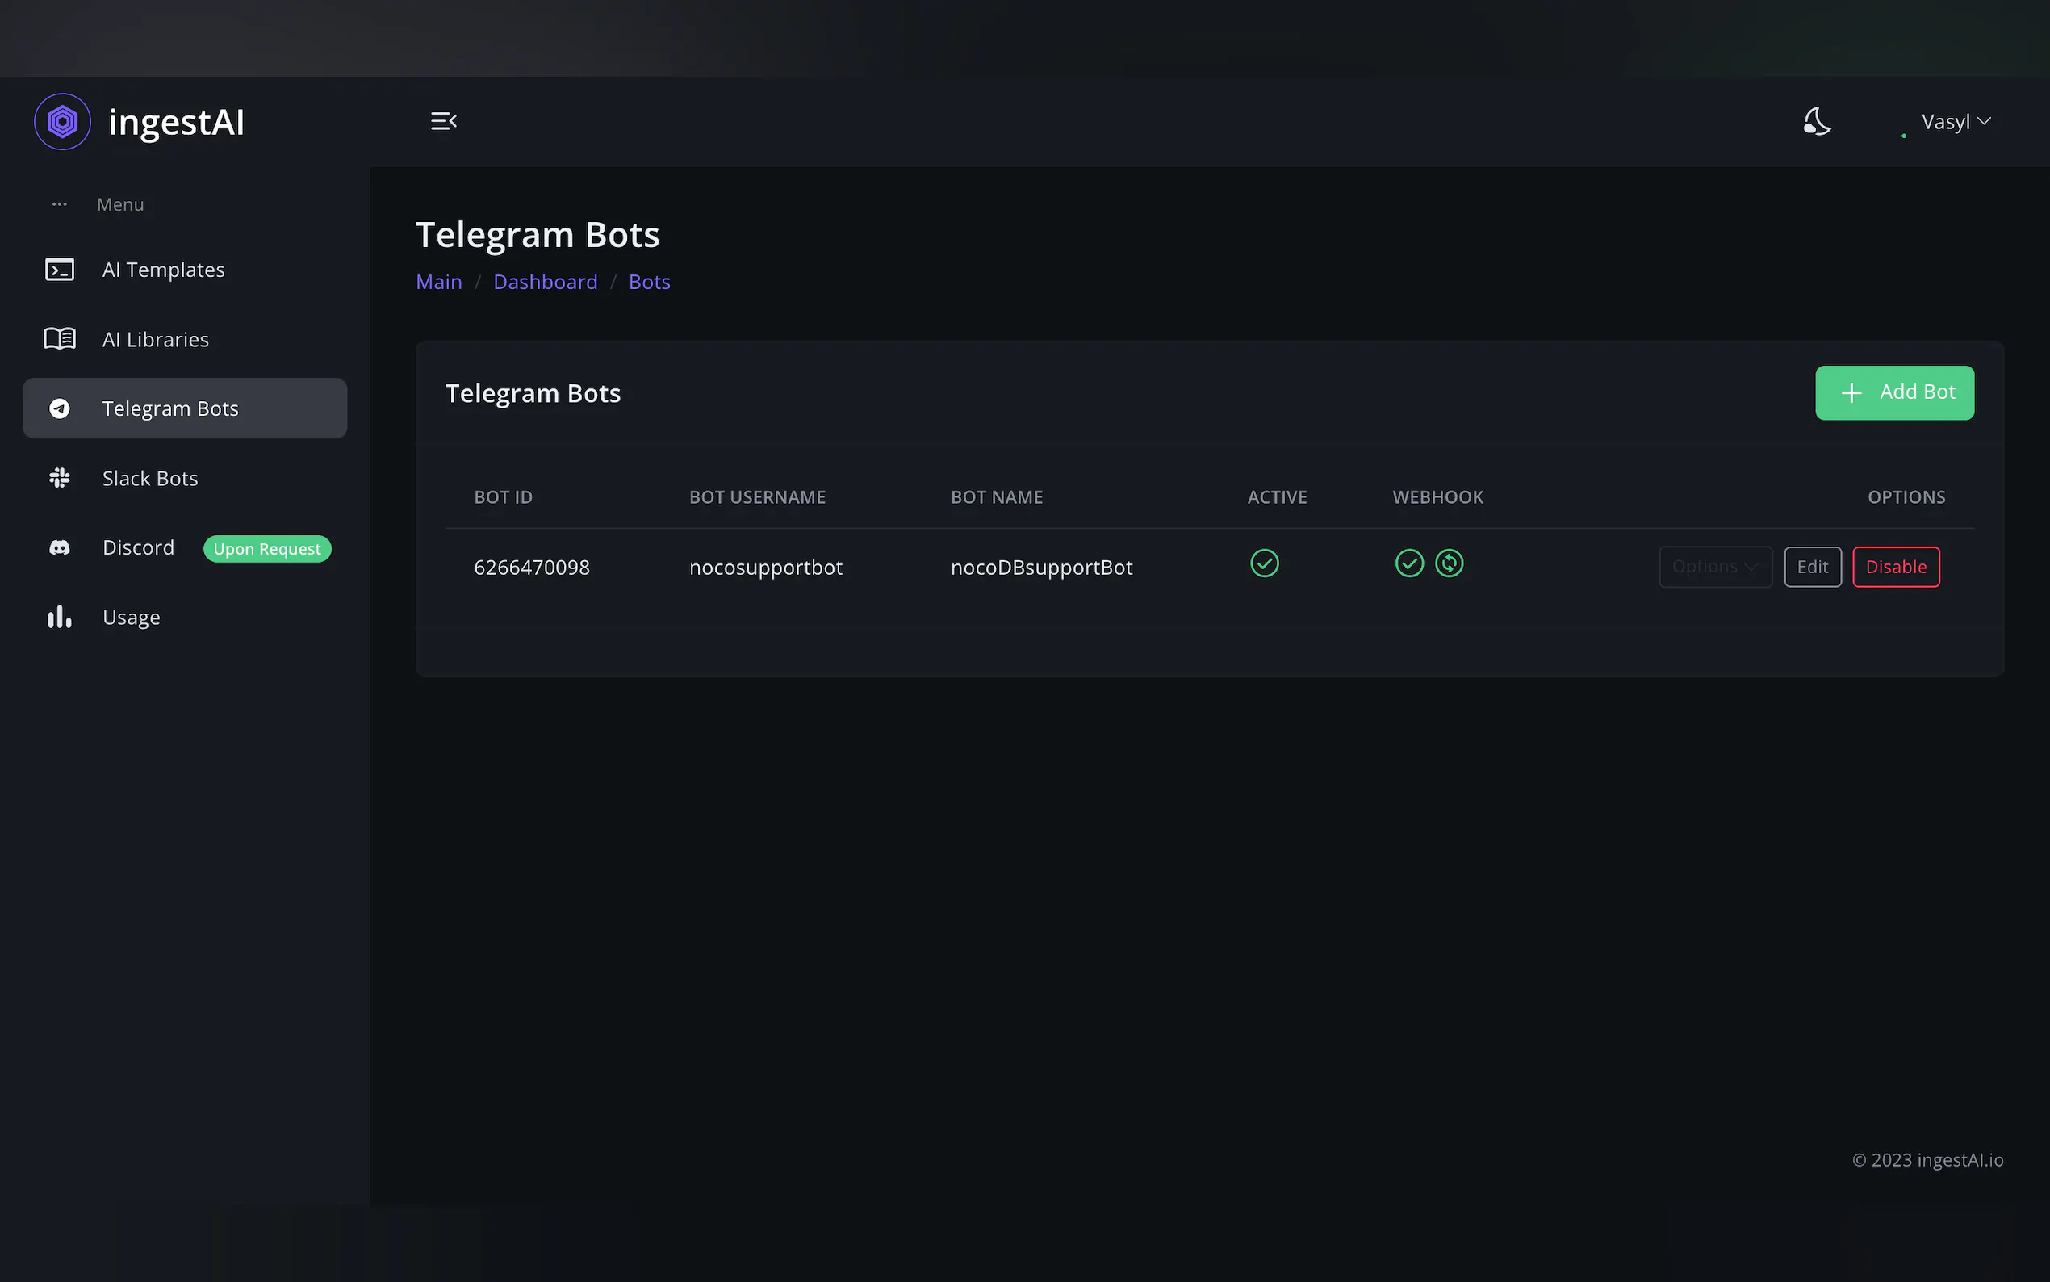Image resolution: width=2050 pixels, height=1282 pixels.
Task: Open AI Libraries menu item
Action: [x=185, y=339]
